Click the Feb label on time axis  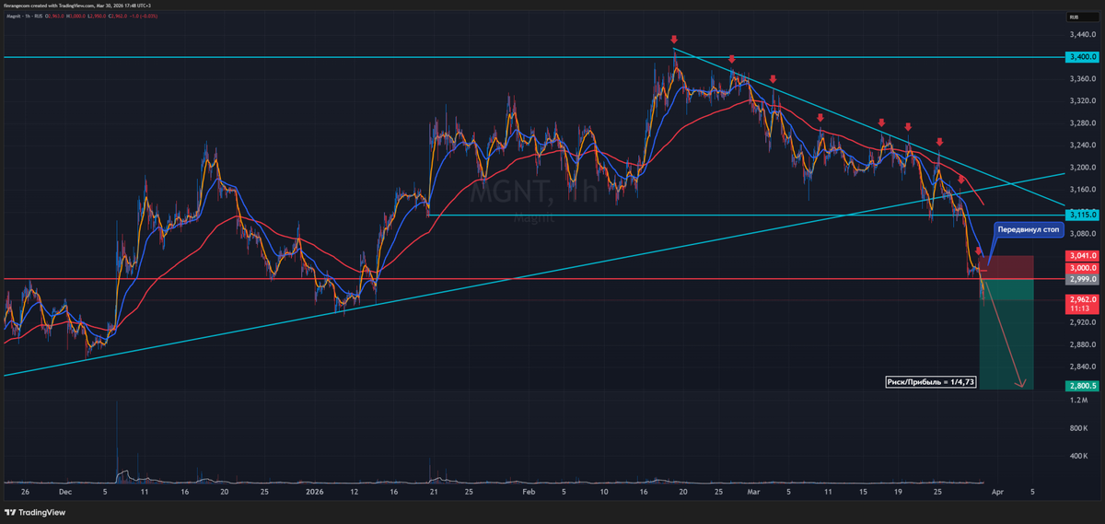tap(528, 493)
